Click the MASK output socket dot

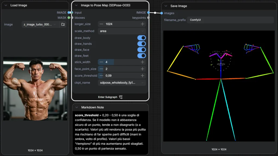[69, 18]
